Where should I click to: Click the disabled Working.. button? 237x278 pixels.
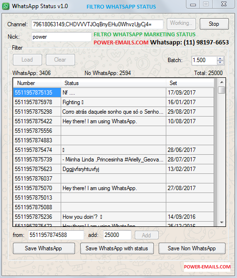181,24
